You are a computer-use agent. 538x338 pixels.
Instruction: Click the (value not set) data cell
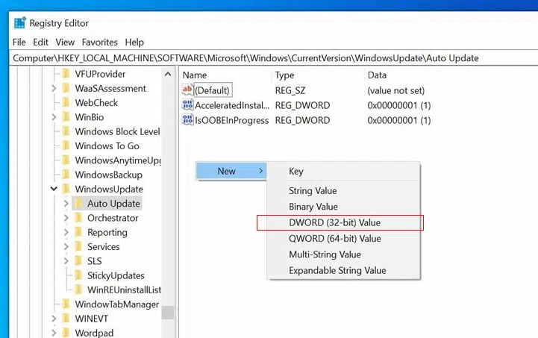395,90
